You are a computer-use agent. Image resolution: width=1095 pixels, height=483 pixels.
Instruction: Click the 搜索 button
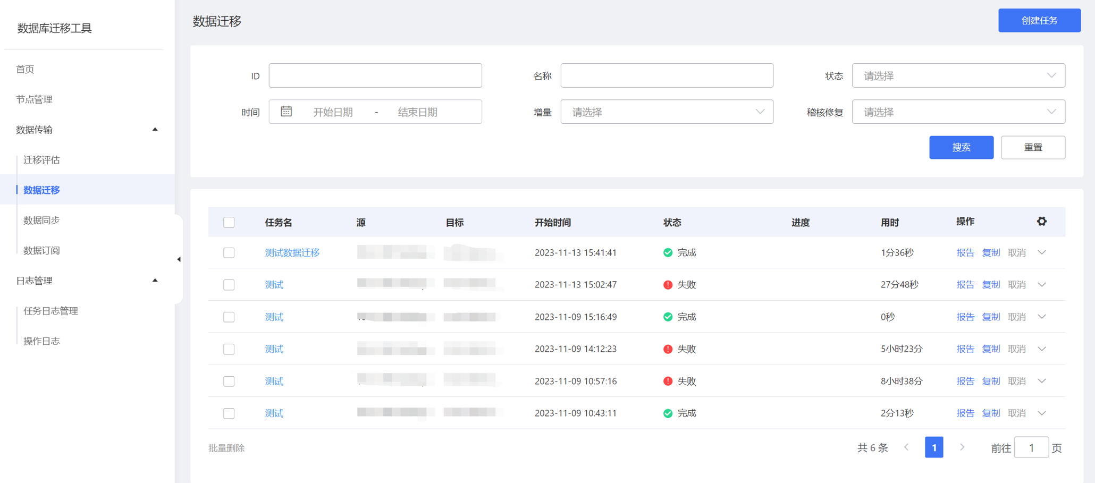[961, 147]
